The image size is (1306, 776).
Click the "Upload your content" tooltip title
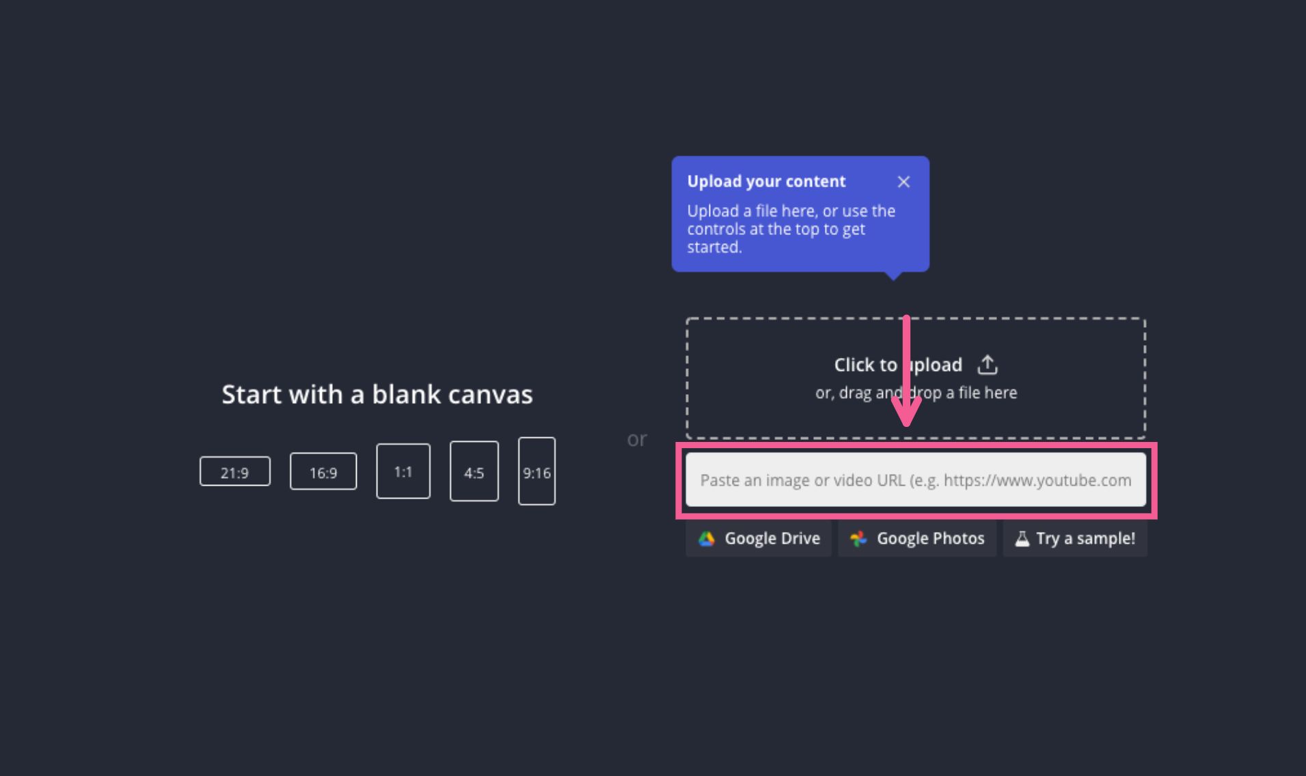click(766, 182)
